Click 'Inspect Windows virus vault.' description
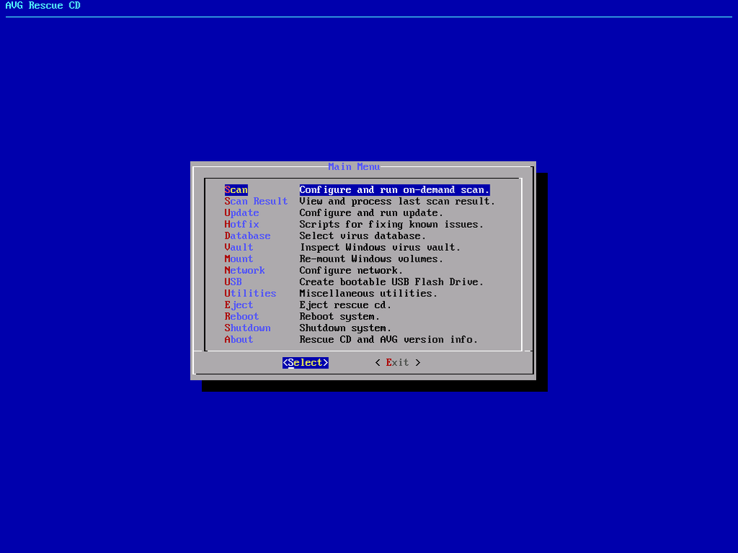This screenshot has width=738, height=553. (381, 247)
